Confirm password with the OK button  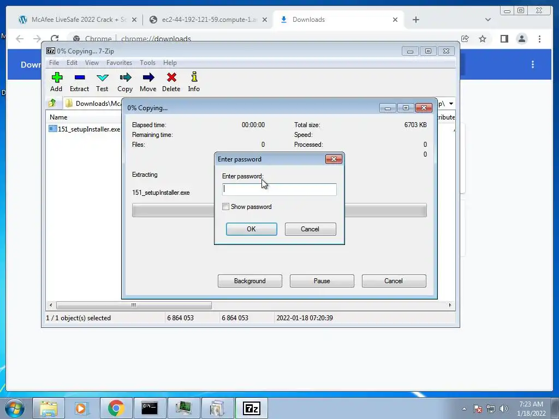point(251,229)
